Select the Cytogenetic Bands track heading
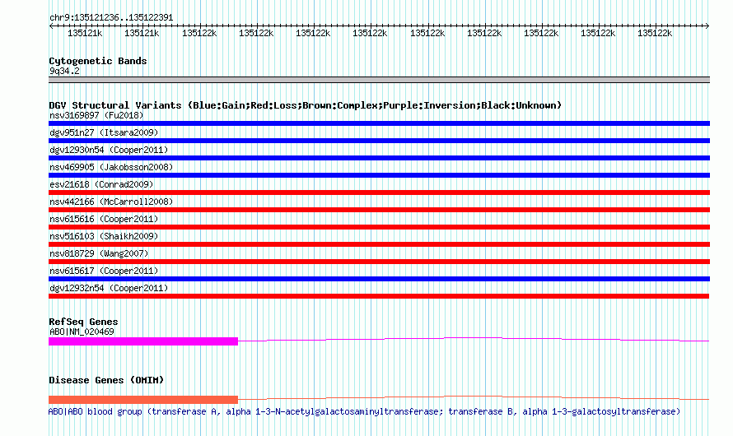The image size is (733, 436). click(98, 61)
